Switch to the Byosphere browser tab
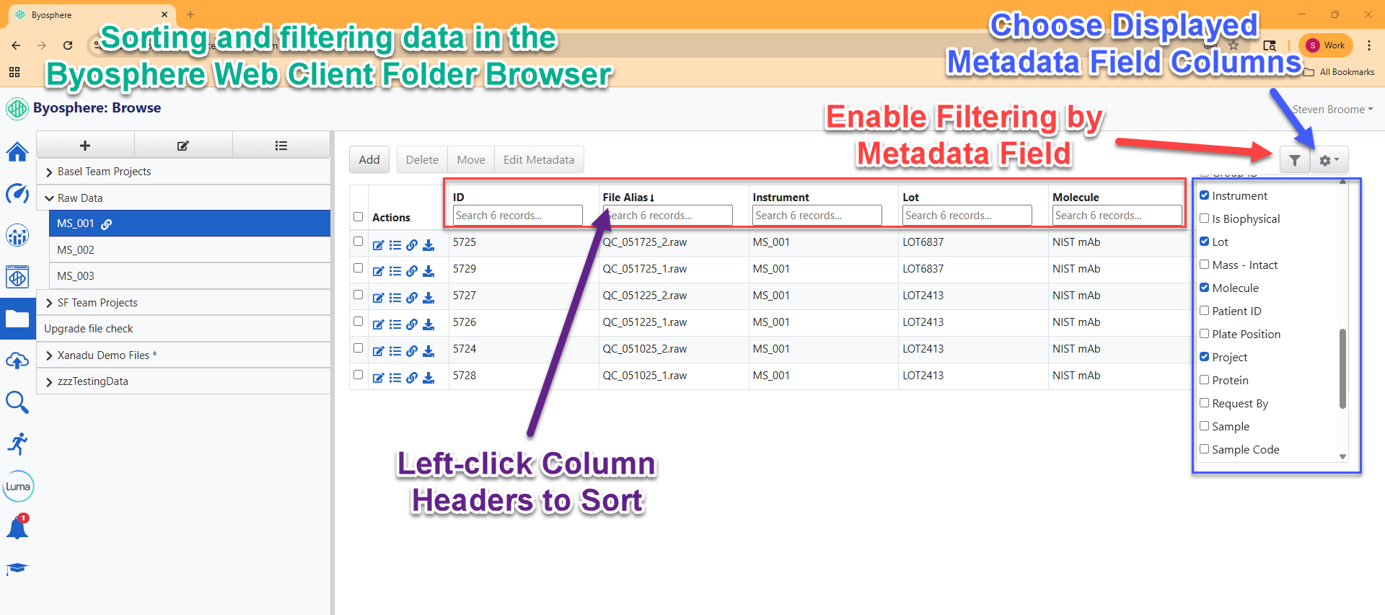 [x=92, y=15]
